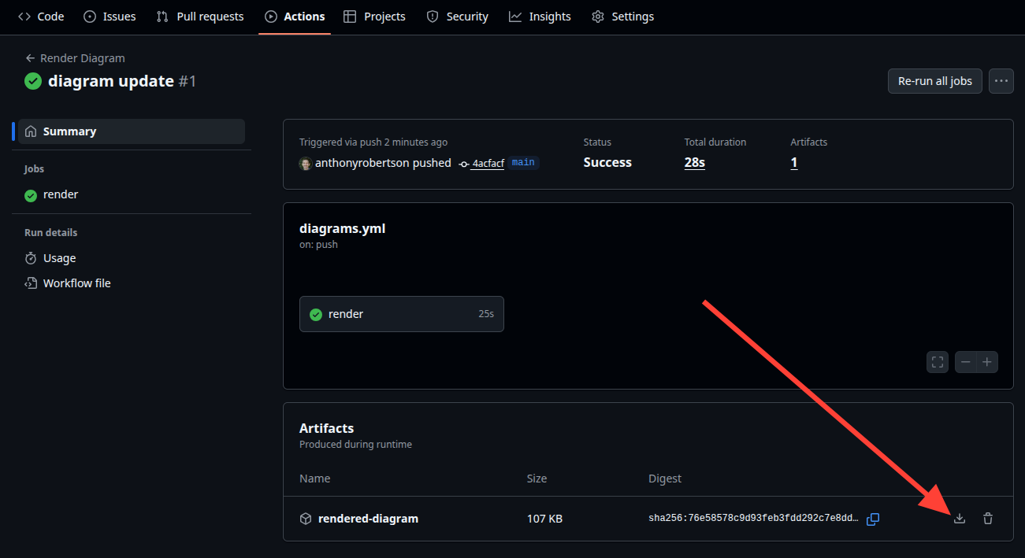Screen dimensions: 1025x558
Task: Open the render job card in graph
Action: (x=402, y=314)
